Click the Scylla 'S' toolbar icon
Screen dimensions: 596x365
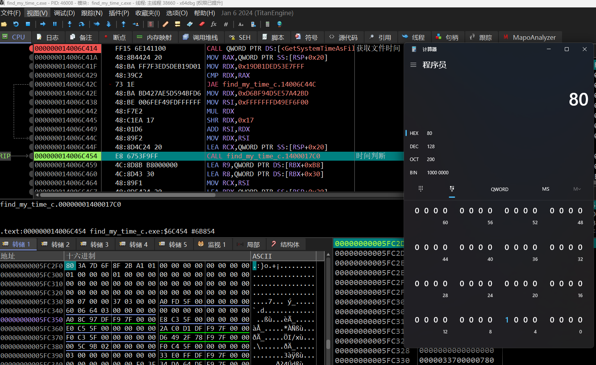pos(151,24)
